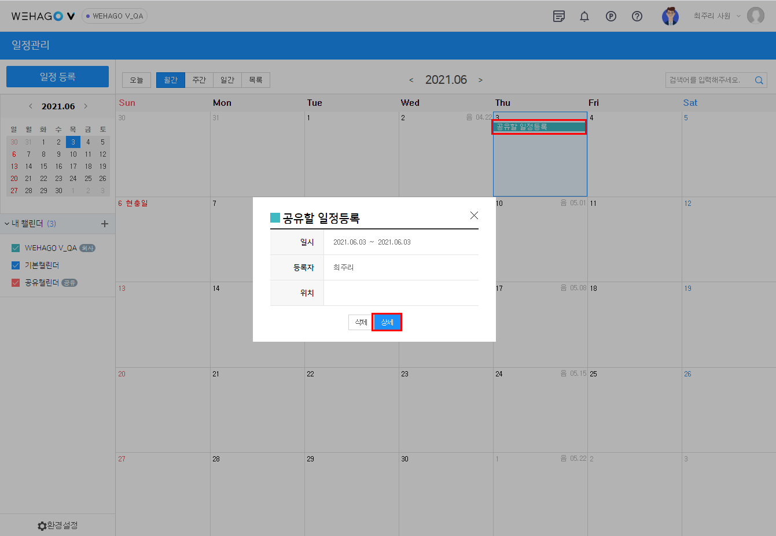Click the circled P points icon
Screen dimensions: 776x536
[610, 16]
